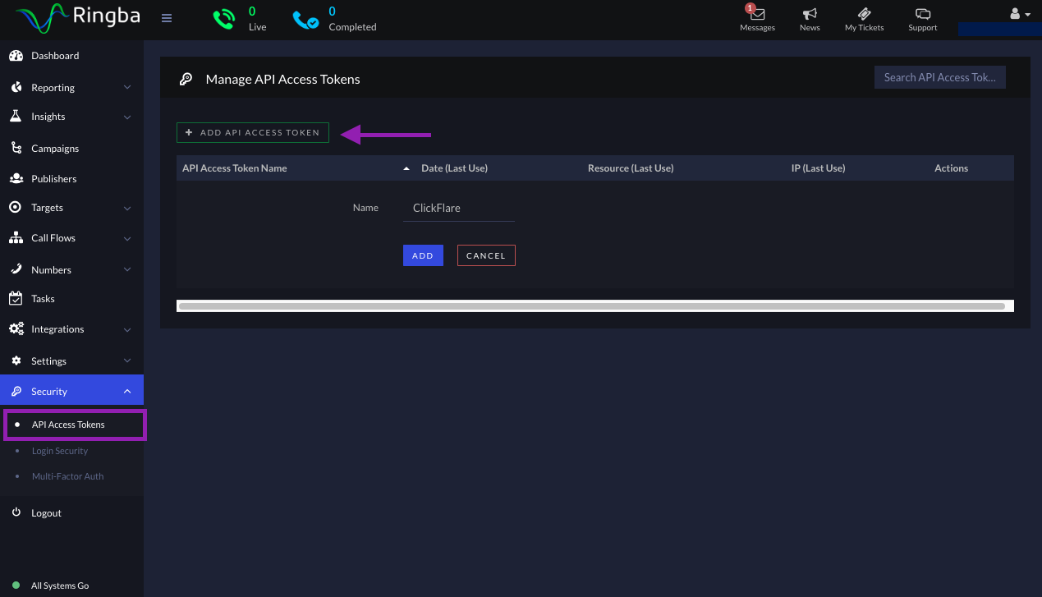The width and height of the screenshot is (1042, 597).
Task: Click the Search API Access Tokens box
Action: click(x=940, y=77)
